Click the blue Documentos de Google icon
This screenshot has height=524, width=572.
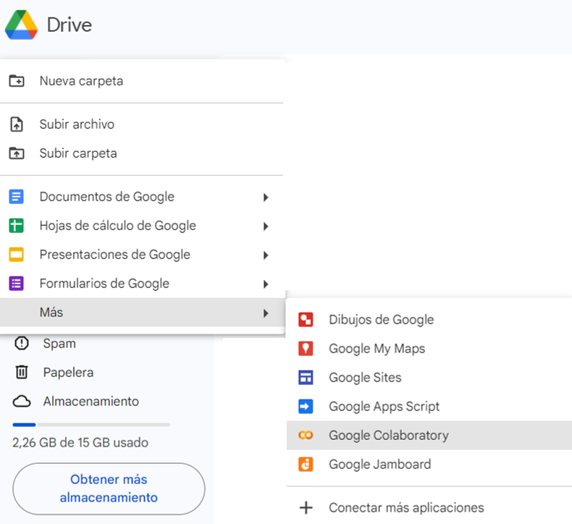tap(17, 197)
